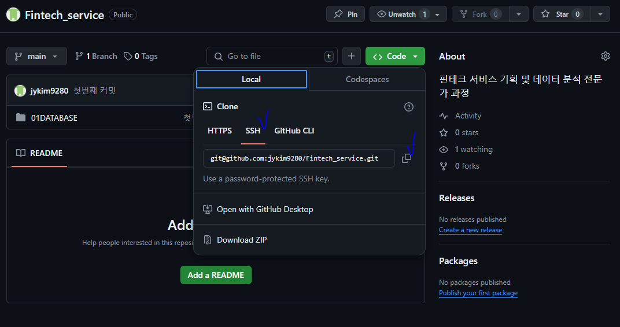This screenshot has width=620, height=327.
Task: Click the star icon beside 0 stars
Action: tap(444, 133)
